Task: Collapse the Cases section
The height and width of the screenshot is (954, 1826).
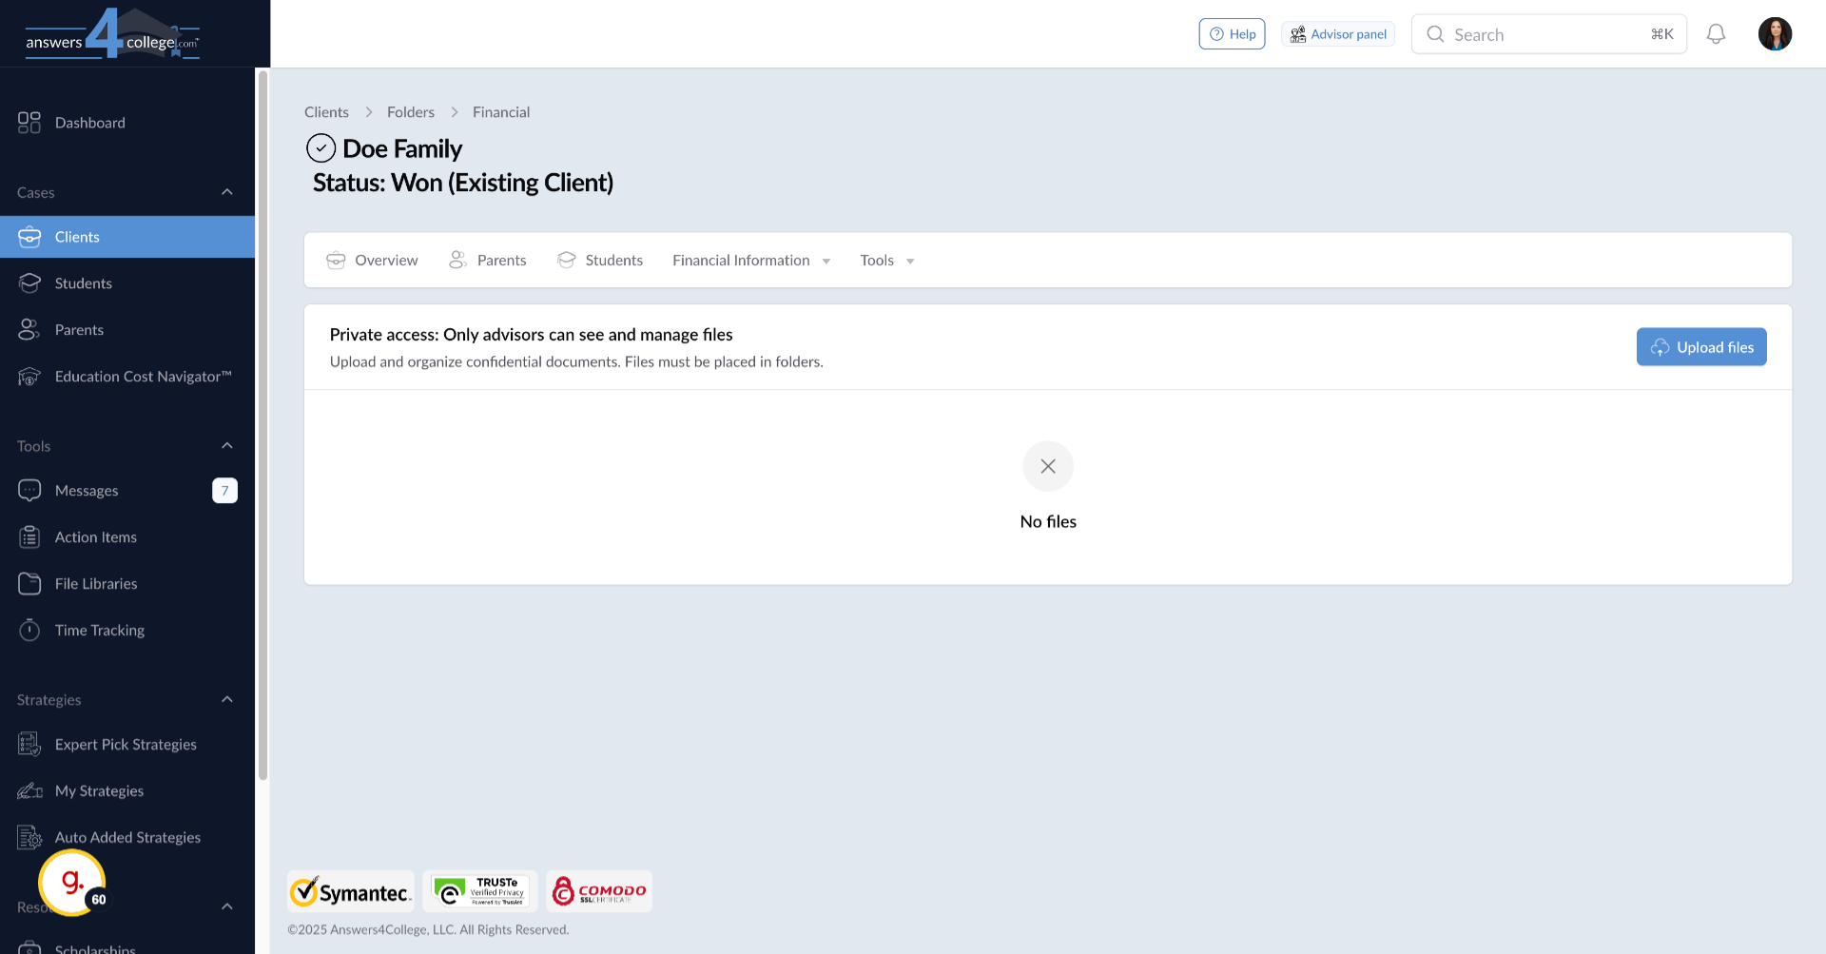Action: tap(226, 191)
